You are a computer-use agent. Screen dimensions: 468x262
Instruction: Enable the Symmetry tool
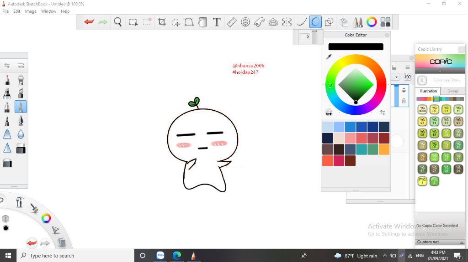[287, 22]
